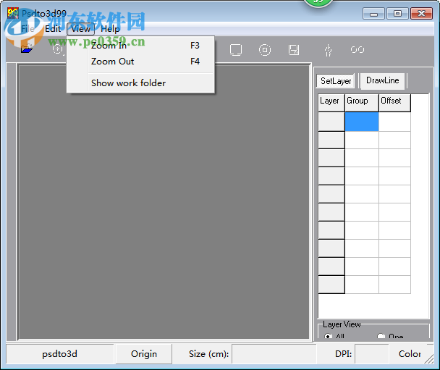Click the first-row Offset cell beside the blue cell
The height and width of the screenshot is (370, 440).
click(x=394, y=122)
